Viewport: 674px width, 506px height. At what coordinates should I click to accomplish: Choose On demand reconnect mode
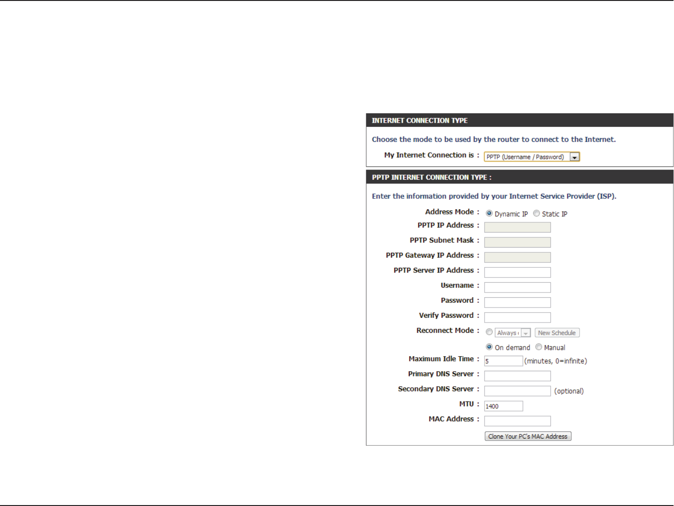coord(489,347)
